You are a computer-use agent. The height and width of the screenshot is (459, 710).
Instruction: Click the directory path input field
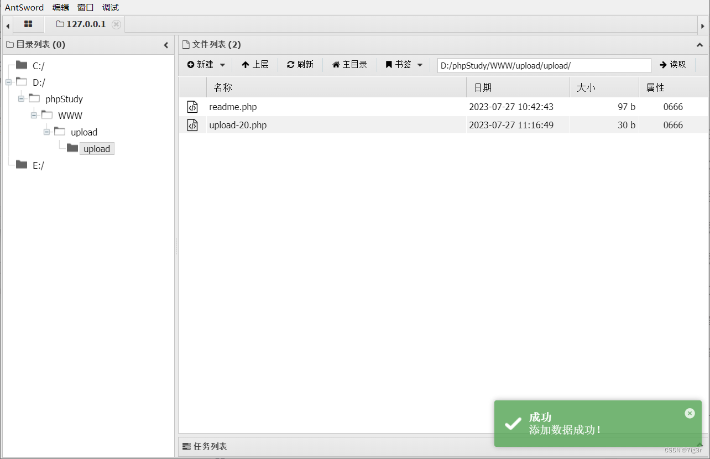click(x=542, y=65)
